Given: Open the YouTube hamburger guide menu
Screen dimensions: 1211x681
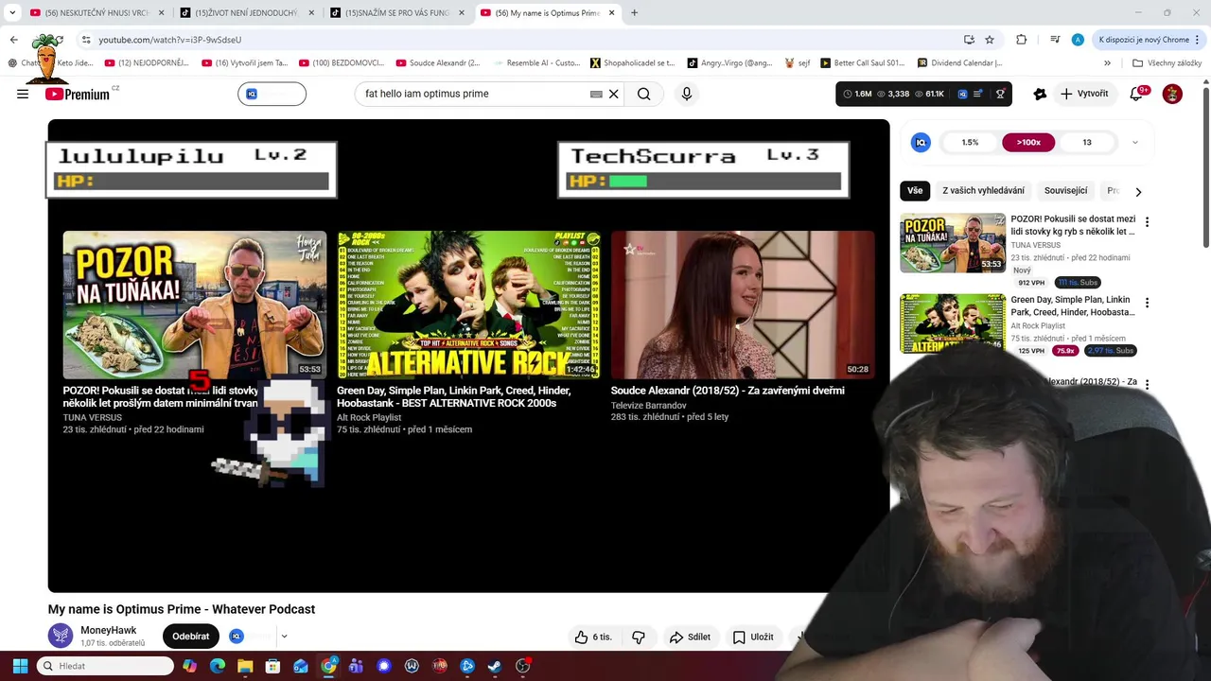Looking at the screenshot, I should point(23,94).
